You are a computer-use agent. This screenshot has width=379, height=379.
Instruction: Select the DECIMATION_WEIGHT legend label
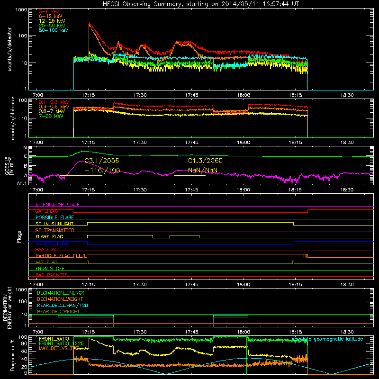(60, 299)
